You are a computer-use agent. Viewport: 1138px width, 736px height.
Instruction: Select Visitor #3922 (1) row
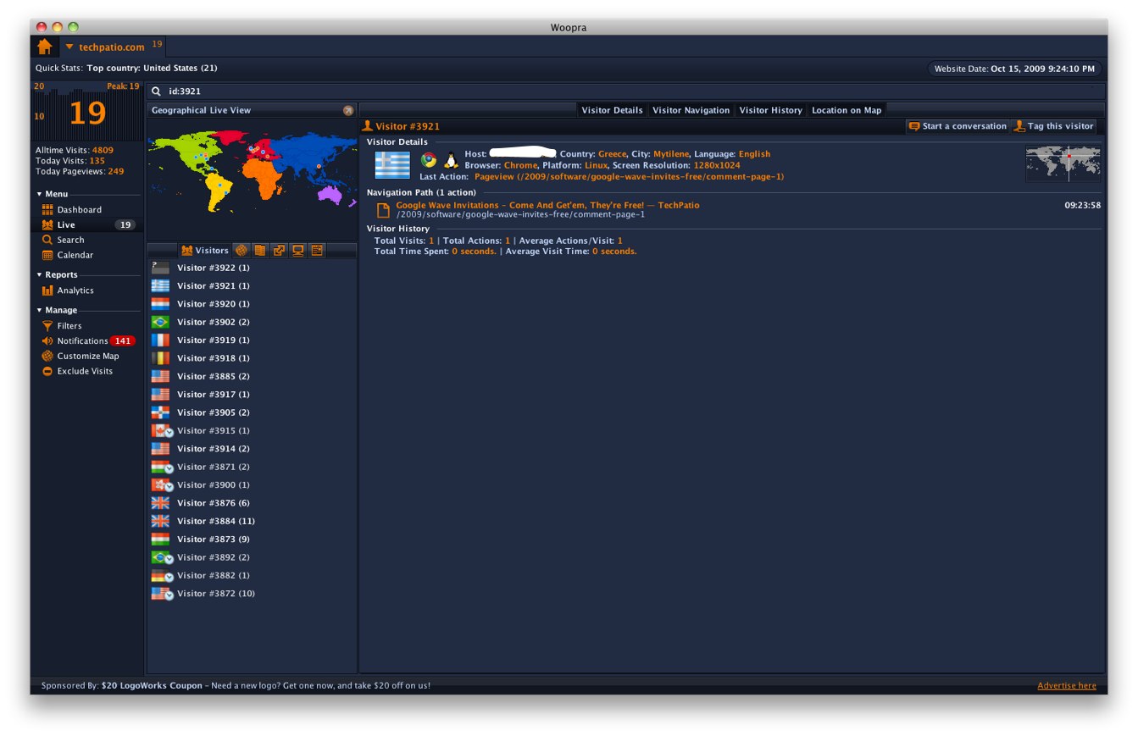pos(252,268)
